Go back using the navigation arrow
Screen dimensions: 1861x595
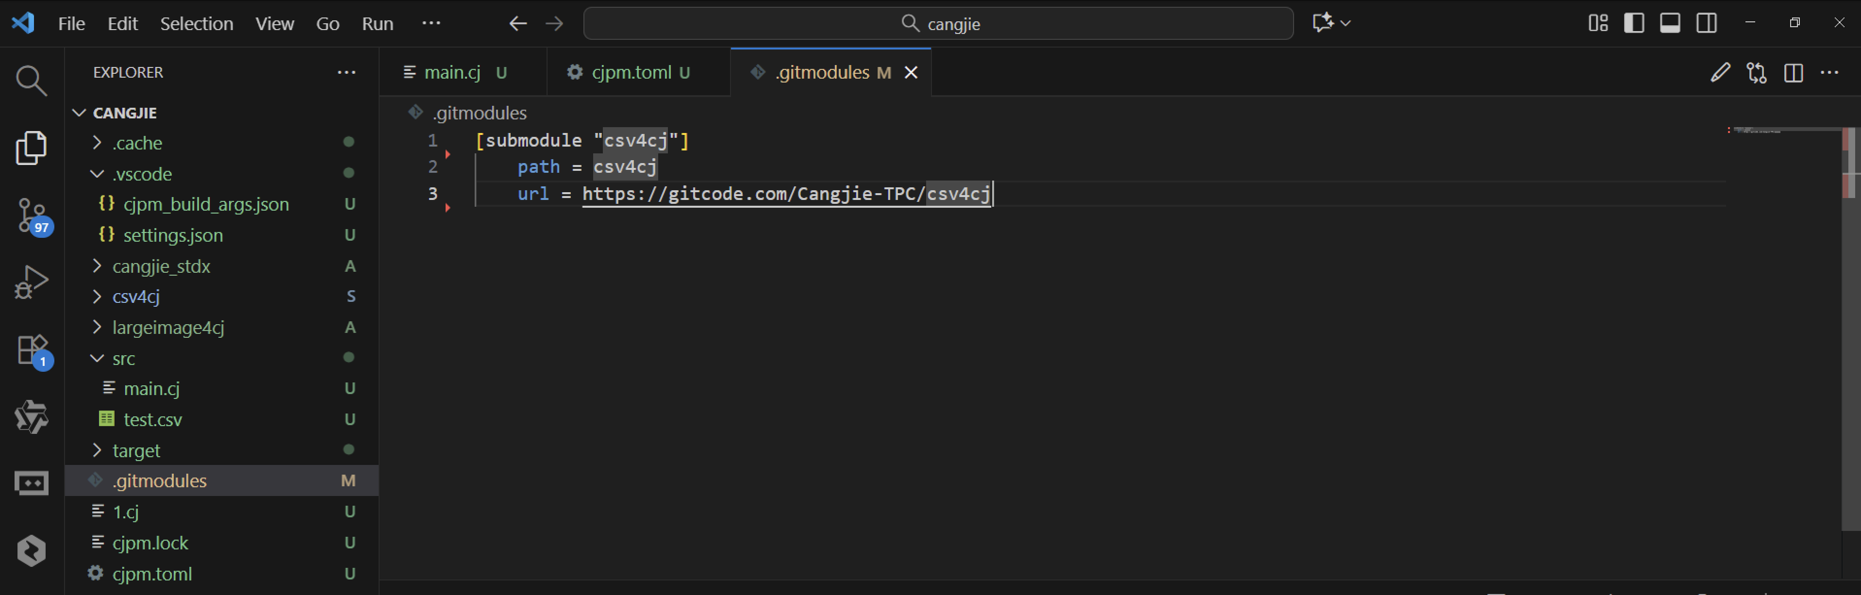click(x=517, y=23)
